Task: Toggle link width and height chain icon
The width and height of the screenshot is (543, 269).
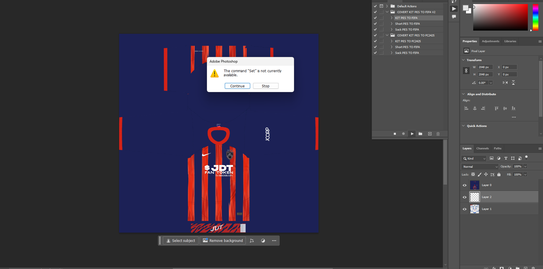Action: (x=466, y=71)
